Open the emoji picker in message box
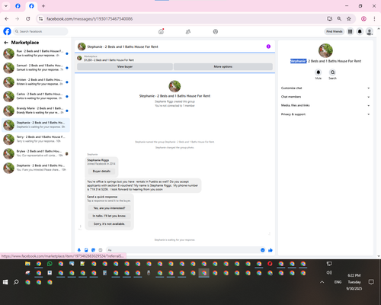 (263, 250)
